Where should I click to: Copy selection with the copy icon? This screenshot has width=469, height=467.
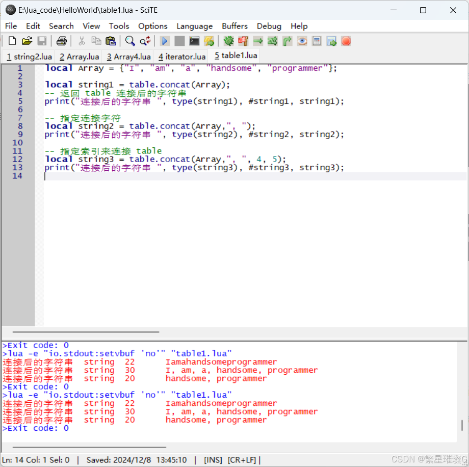96,41
